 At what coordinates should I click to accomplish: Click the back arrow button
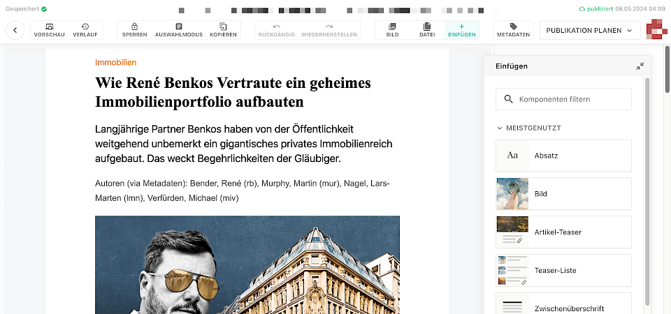click(15, 30)
